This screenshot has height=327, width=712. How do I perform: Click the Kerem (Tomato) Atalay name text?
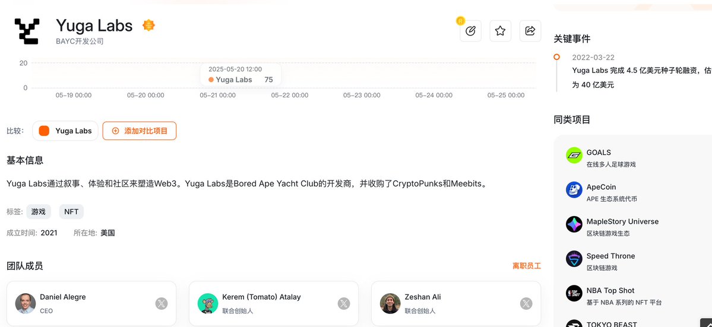click(x=261, y=297)
